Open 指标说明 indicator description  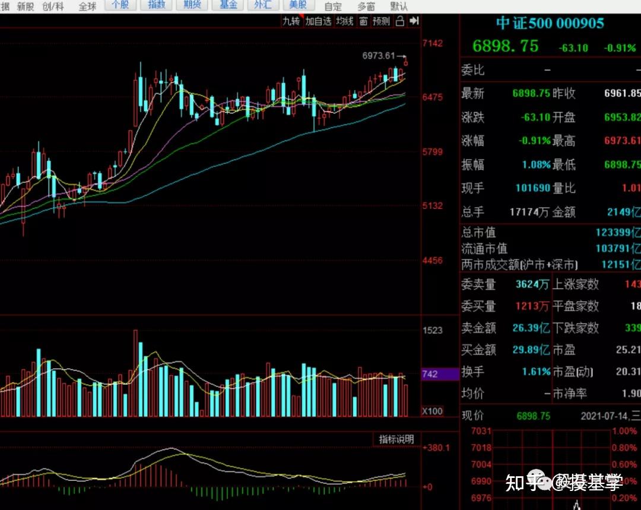click(x=396, y=439)
